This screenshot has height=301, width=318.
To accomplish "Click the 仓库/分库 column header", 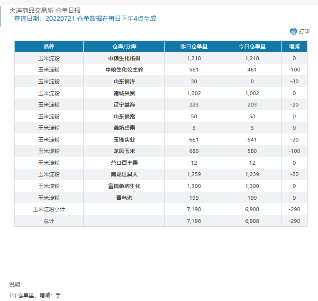I will point(124,46).
